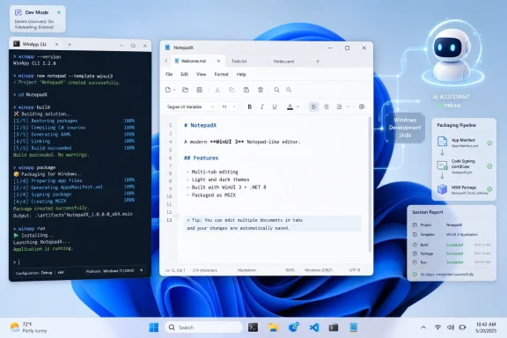The height and width of the screenshot is (338, 507).
Task: Open the Segoe UI Variable font dropdown
Action: coord(190,107)
